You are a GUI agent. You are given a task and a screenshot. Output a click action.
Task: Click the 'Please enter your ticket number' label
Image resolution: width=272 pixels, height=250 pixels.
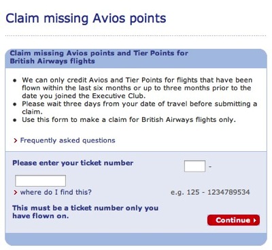[x=73, y=163]
